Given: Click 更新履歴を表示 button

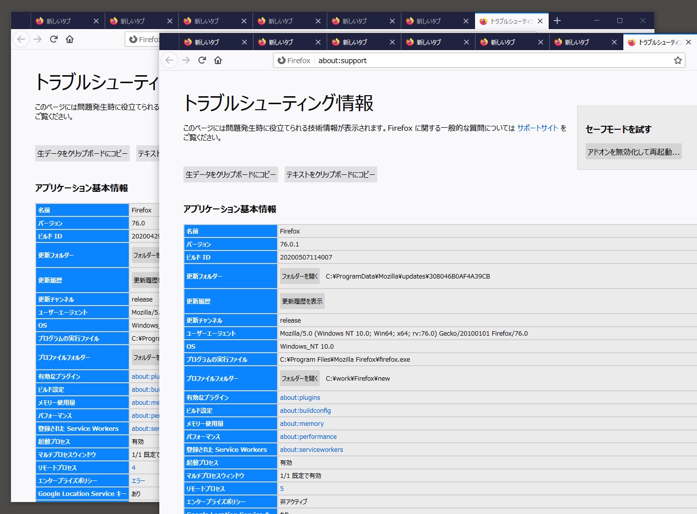Looking at the screenshot, I should coord(302,301).
